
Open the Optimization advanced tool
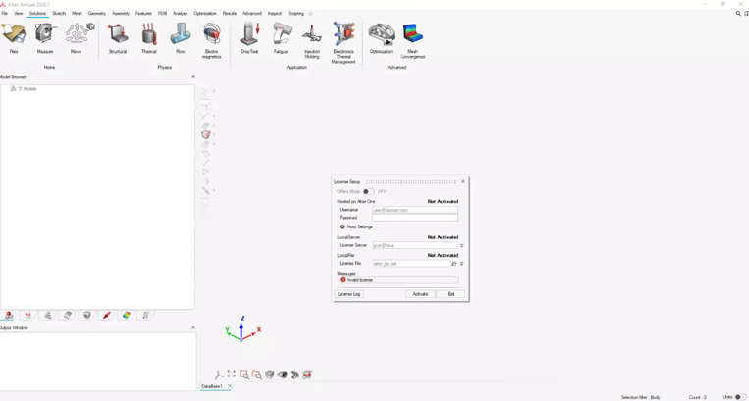[381, 38]
